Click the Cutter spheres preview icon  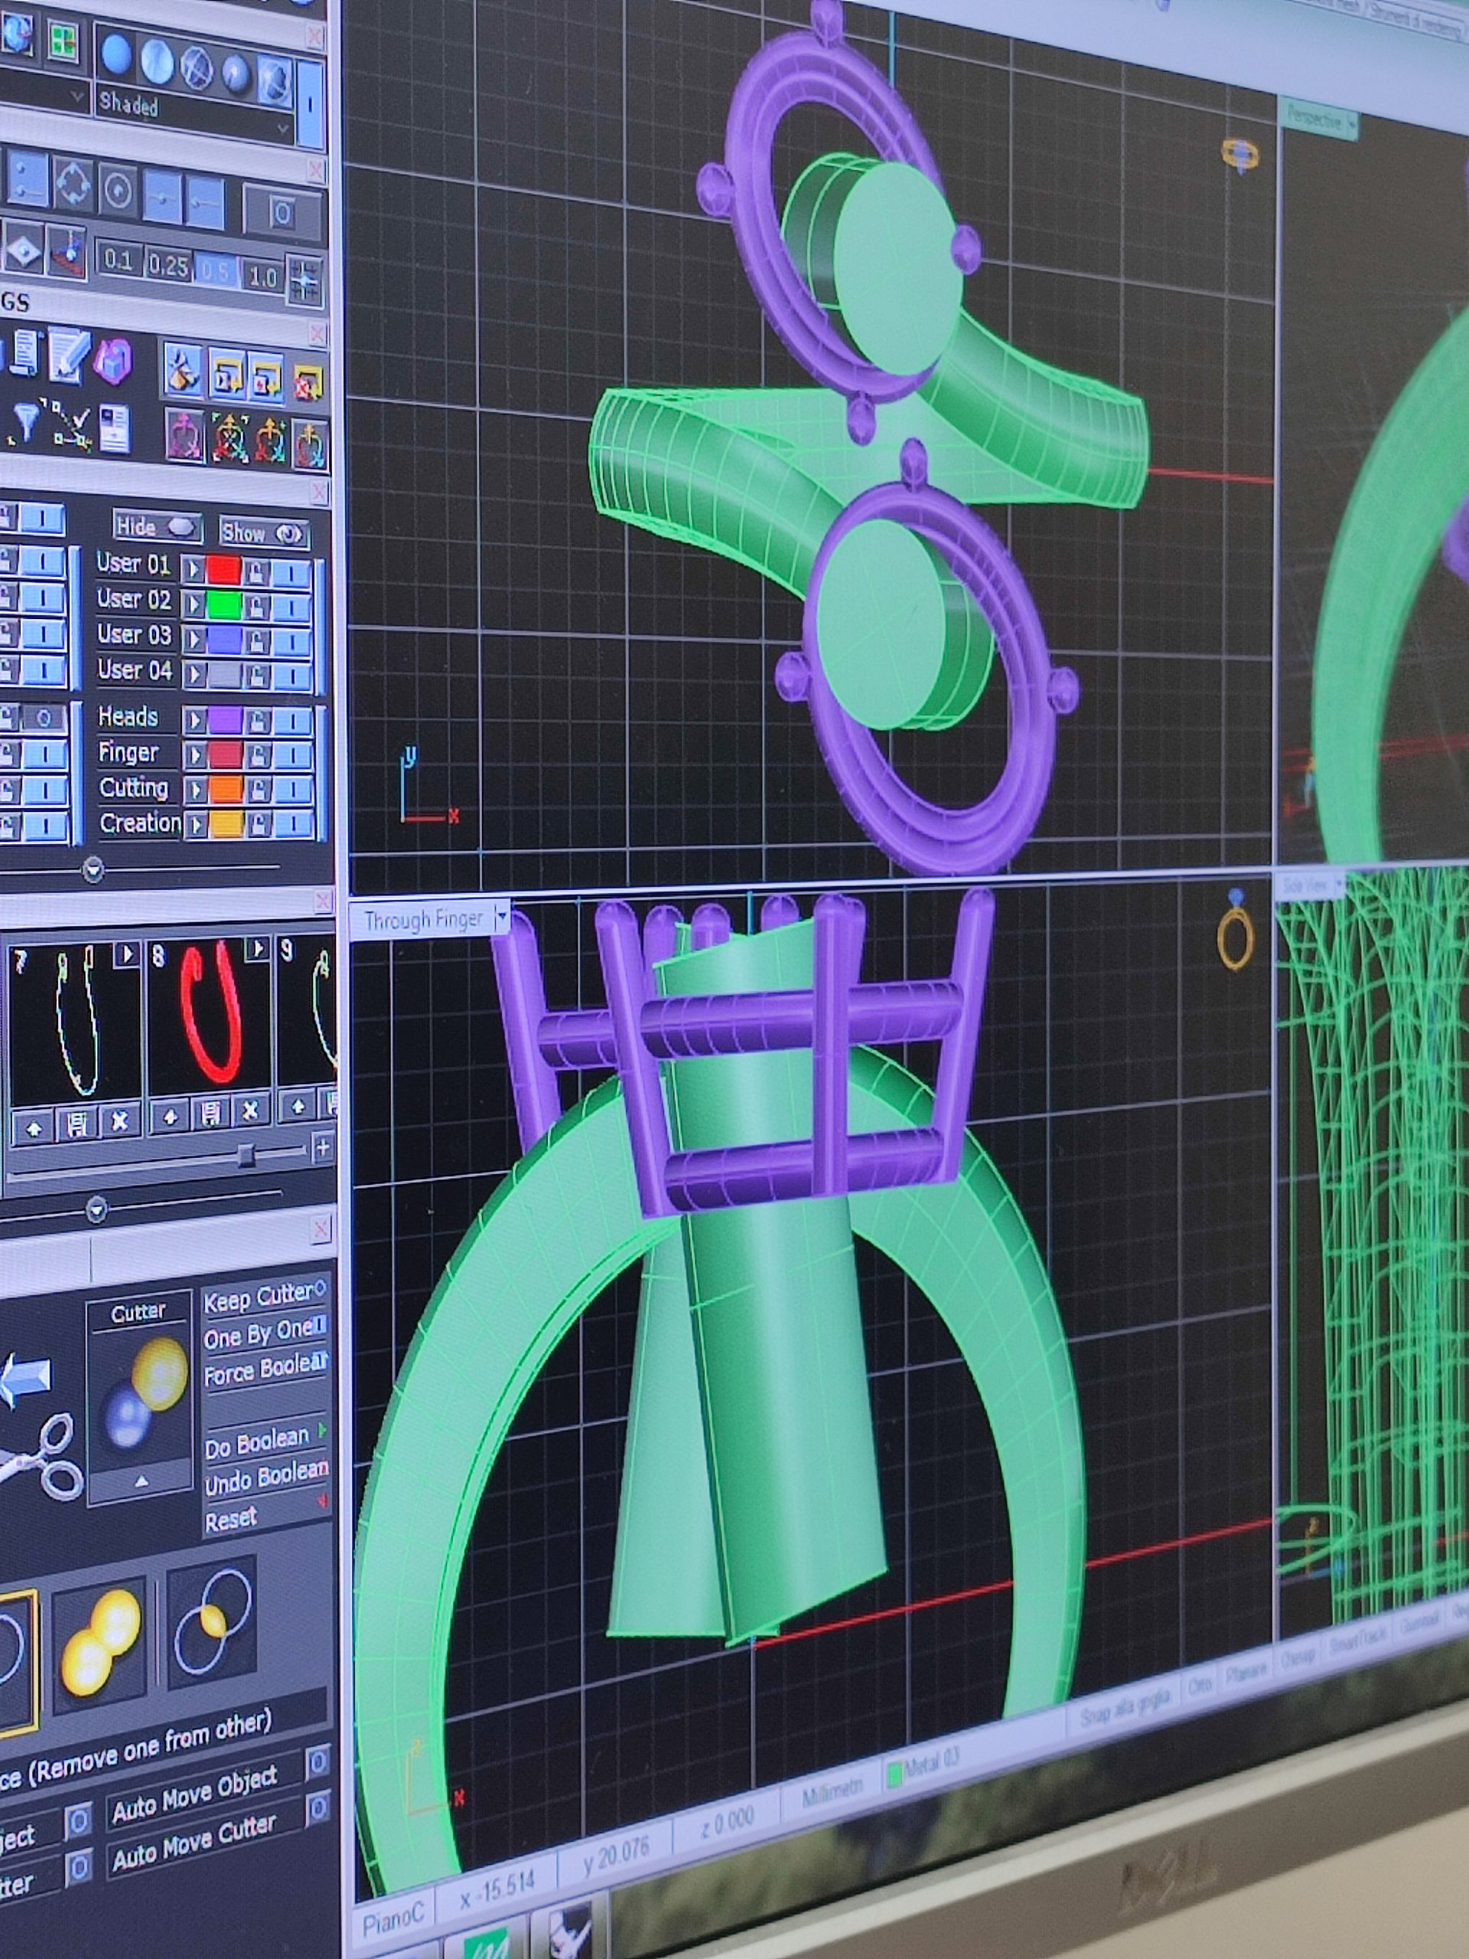[140, 1393]
